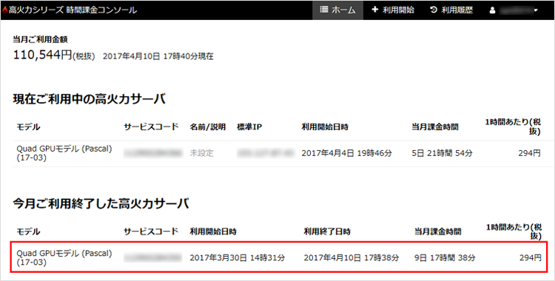Select the active Quad GPUモデル (Pascal) server row
The image size is (555, 281).
(278, 153)
